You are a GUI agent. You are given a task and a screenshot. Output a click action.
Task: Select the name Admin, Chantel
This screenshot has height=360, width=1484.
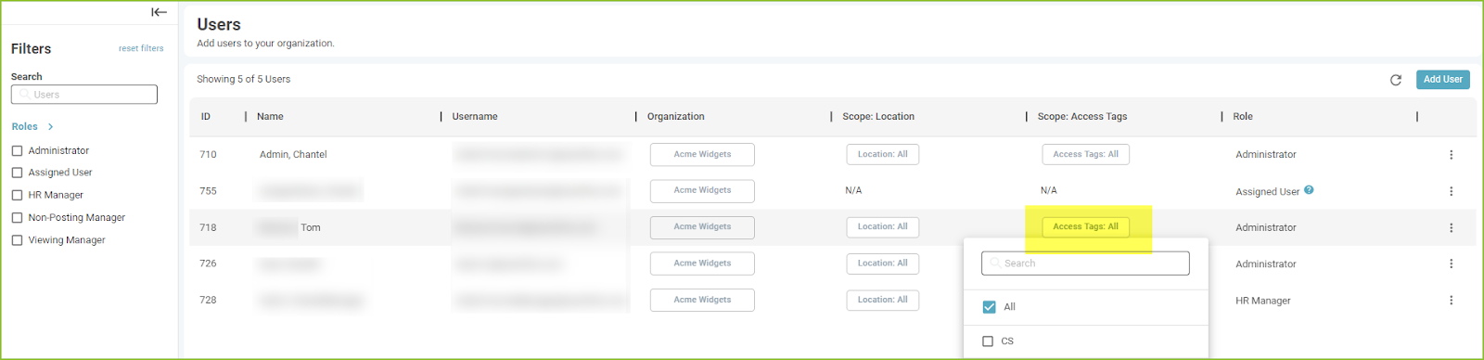[x=293, y=155]
